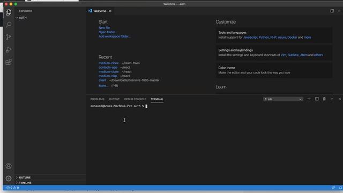The image size is (343, 193).
Task: Install Atom keybindings link
Action: click(304, 55)
